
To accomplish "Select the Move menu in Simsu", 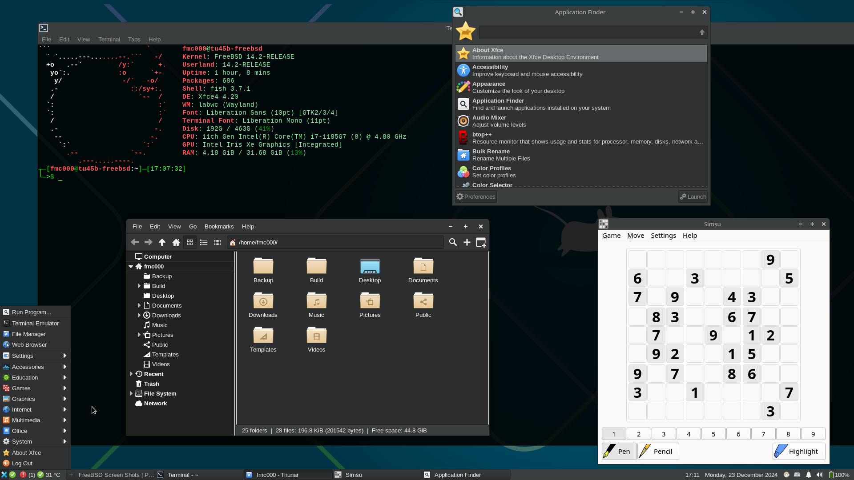I will pyautogui.click(x=635, y=235).
